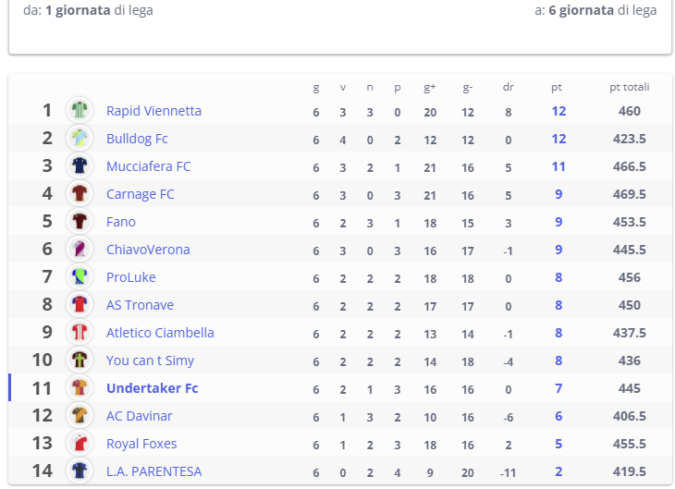
Task: Open the Fano team page link
Action: 121,222
